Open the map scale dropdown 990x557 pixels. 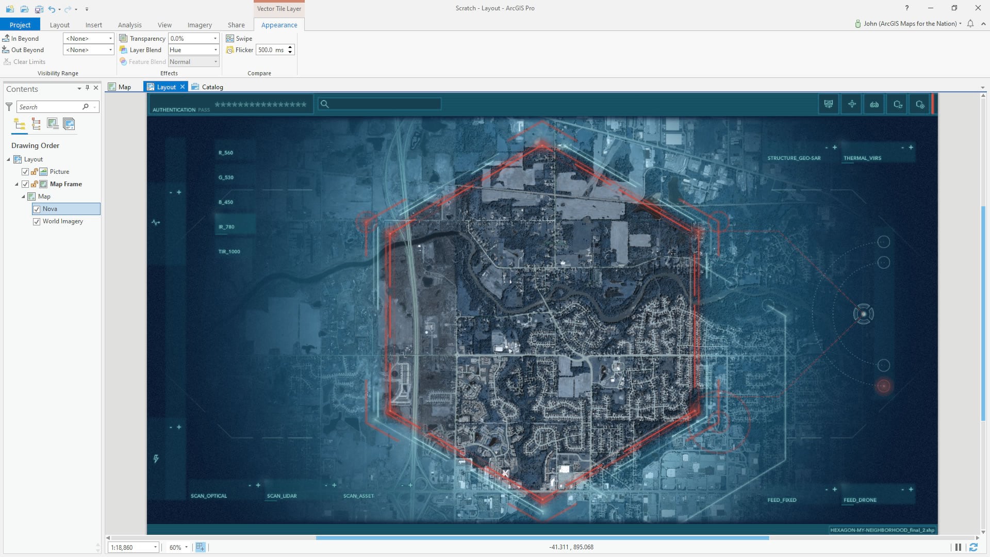point(155,547)
